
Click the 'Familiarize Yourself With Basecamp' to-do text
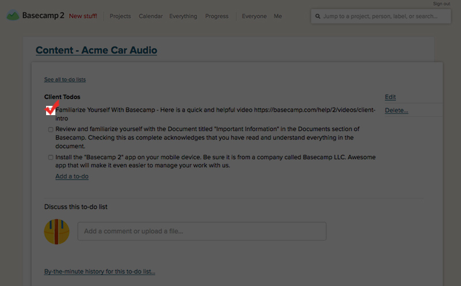coord(216,114)
